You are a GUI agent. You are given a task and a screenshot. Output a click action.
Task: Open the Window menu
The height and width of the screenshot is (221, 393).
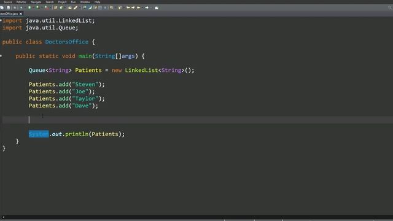tap(85, 2)
